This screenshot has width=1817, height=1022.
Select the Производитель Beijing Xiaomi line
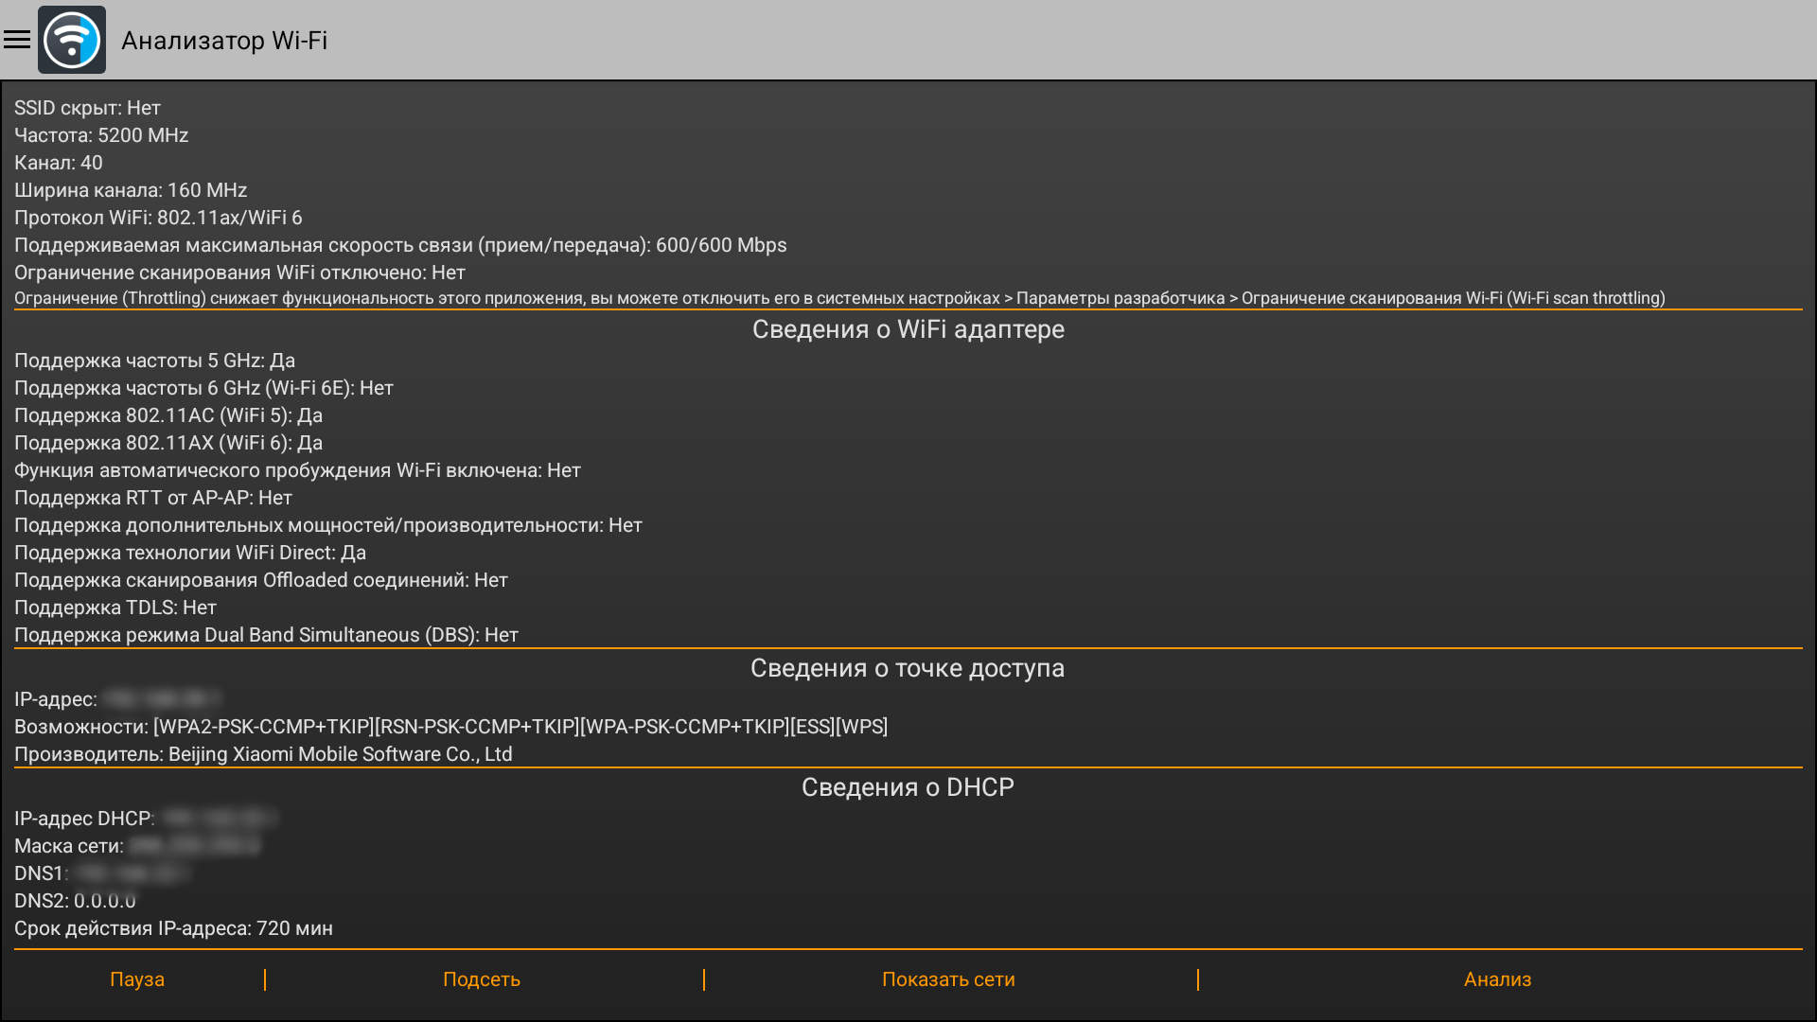pyautogui.click(x=263, y=754)
